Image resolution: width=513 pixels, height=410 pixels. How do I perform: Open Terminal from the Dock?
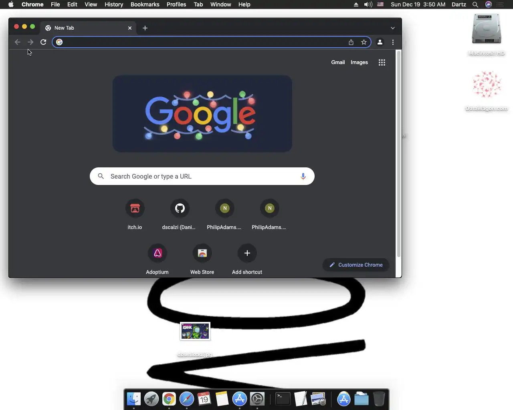283,399
